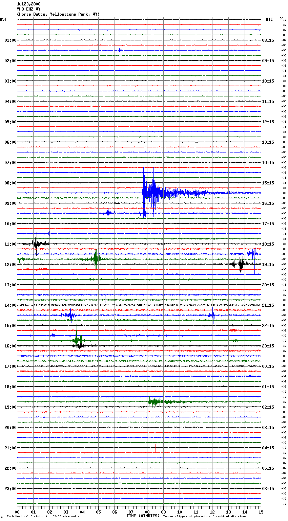The width and height of the screenshot is (288, 521).
Task: Click the 18:15 UTC time label
Action: (268, 244)
